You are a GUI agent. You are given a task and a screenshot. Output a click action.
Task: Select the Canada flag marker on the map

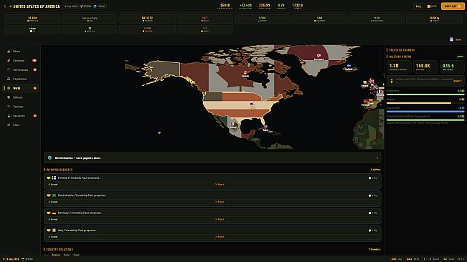(245, 73)
